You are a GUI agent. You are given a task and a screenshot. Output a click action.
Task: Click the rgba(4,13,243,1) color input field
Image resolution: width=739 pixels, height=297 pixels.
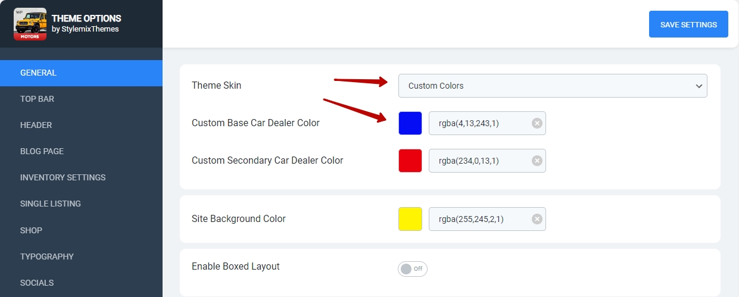pyautogui.click(x=479, y=123)
